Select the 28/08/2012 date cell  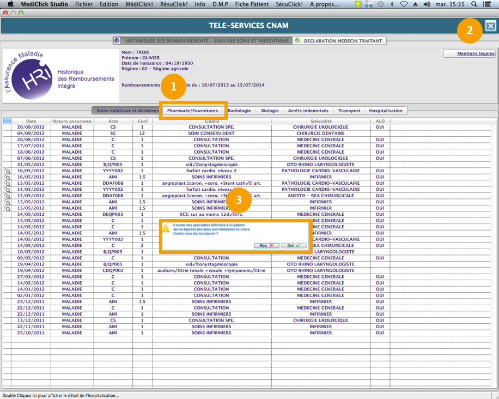[x=31, y=140]
